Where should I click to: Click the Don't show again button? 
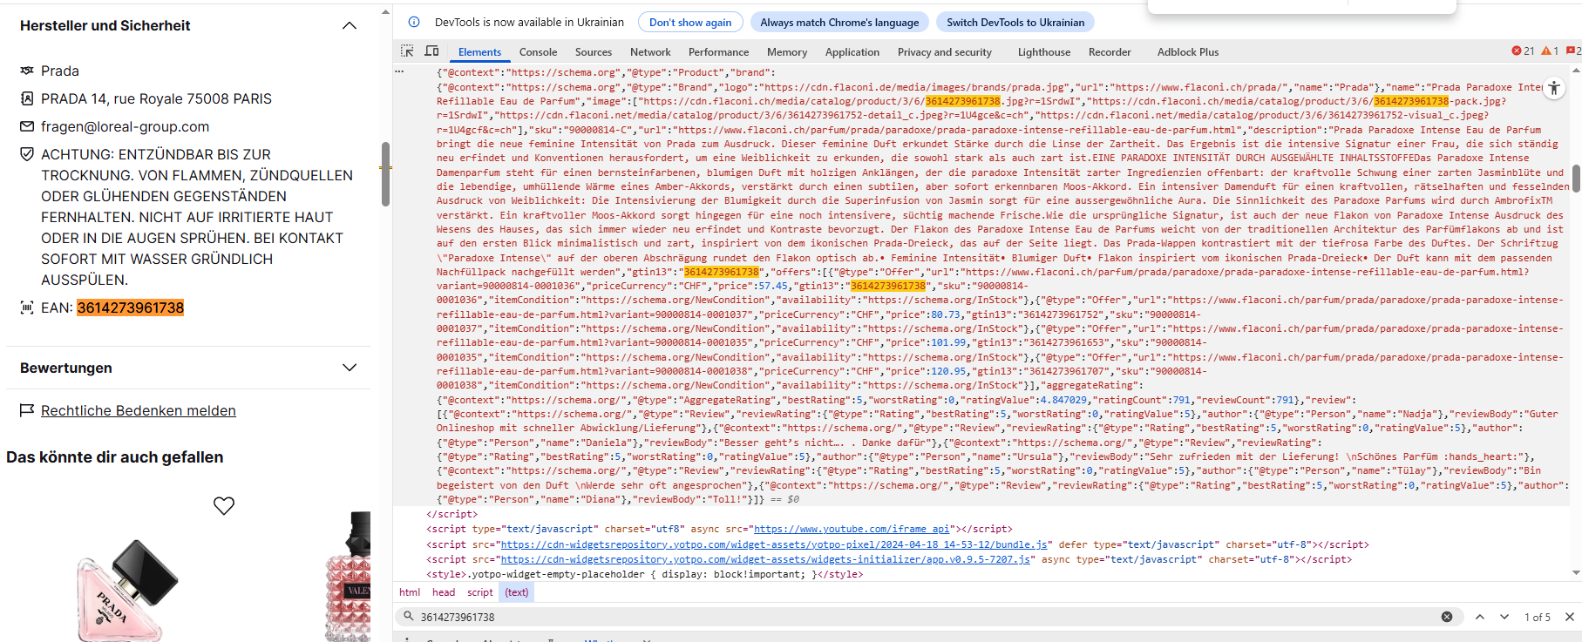click(x=690, y=23)
